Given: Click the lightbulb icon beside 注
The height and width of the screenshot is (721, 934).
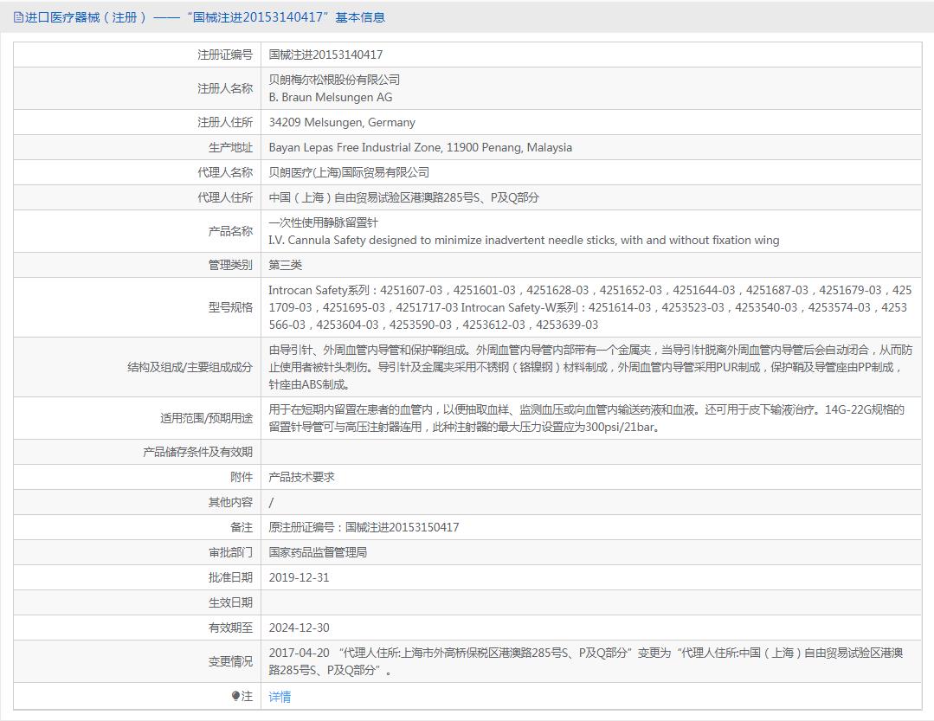Looking at the screenshot, I should (235, 695).
